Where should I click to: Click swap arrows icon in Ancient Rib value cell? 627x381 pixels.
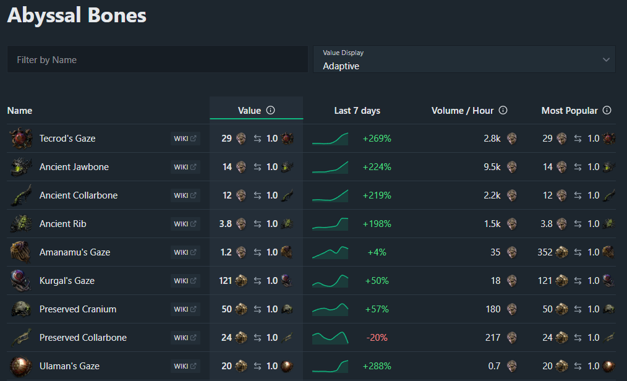pos(257,224)
